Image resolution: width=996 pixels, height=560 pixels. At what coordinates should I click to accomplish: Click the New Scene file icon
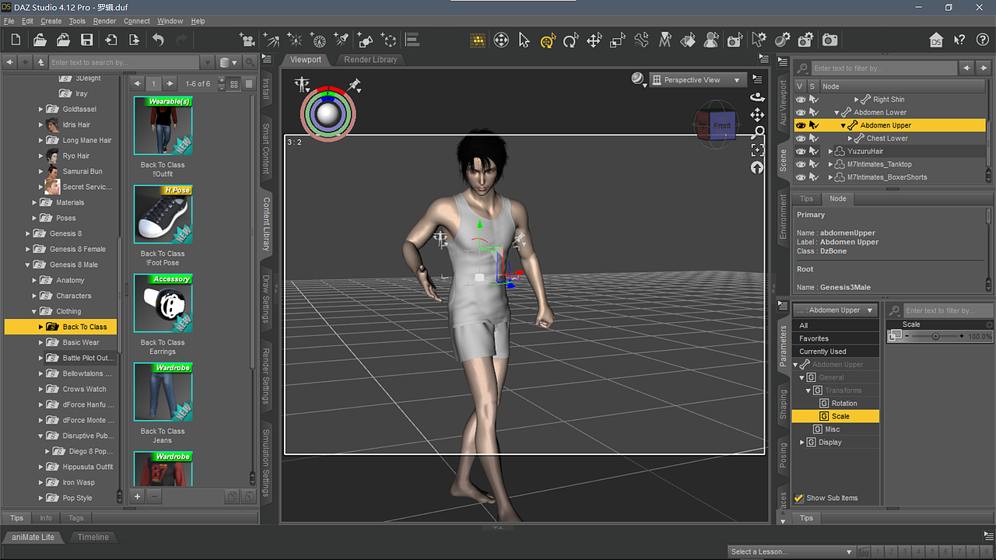[x=16, y=40]
